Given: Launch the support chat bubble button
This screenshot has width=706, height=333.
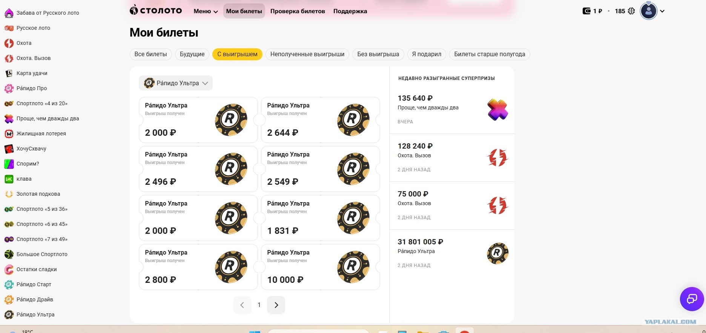Looking at the screenshot, I should coord(692,299).
